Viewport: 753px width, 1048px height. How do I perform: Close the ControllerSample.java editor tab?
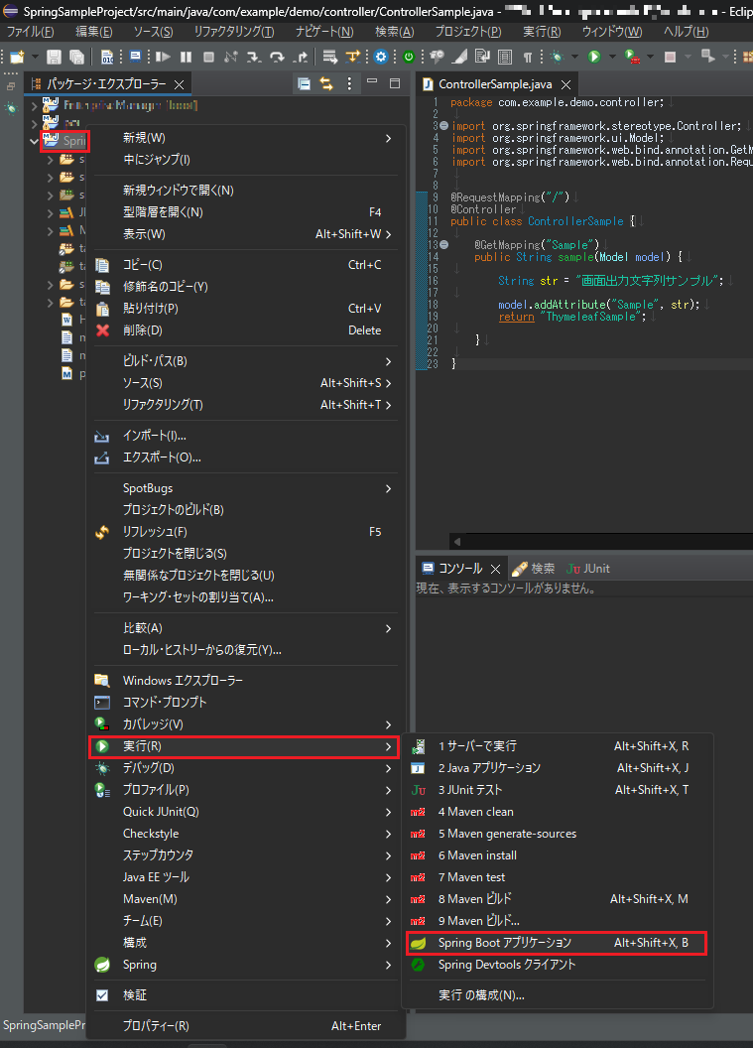point(565,84)
